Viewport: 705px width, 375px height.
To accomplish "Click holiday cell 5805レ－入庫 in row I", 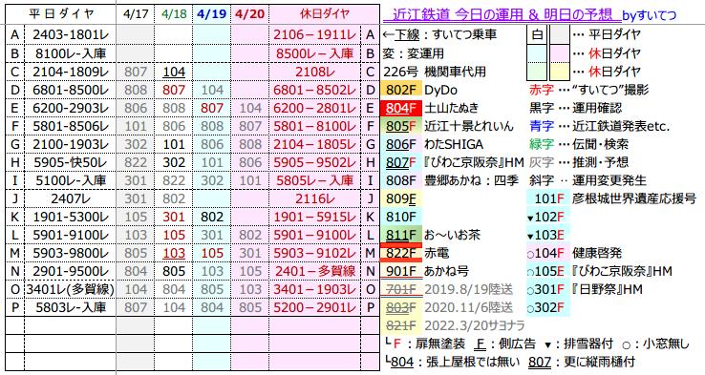I will point(314,180).
